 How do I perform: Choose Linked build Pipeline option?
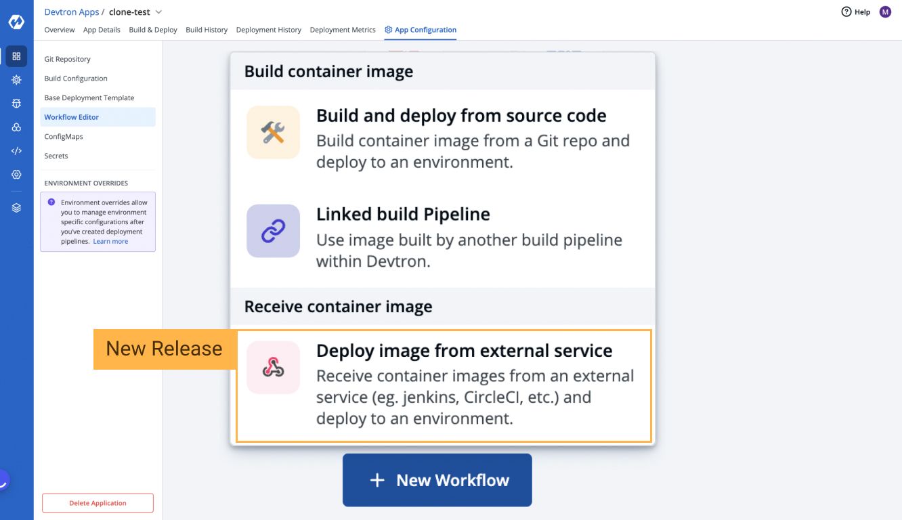coord(442,237)
